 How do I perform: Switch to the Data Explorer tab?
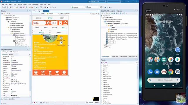(123, 56)
